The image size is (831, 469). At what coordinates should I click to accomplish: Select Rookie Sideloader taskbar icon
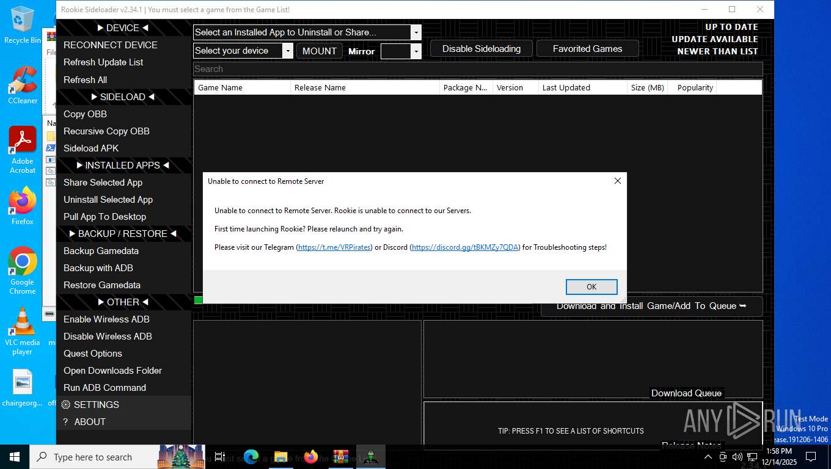[x=370, y=457]
